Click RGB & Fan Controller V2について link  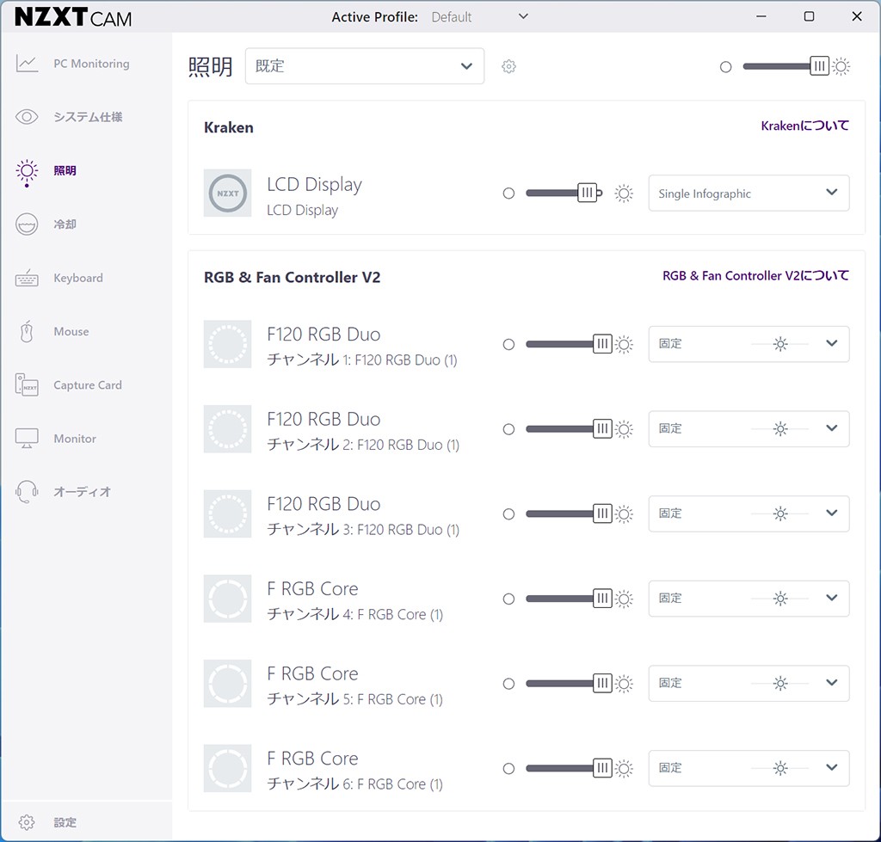click(755, 276)
